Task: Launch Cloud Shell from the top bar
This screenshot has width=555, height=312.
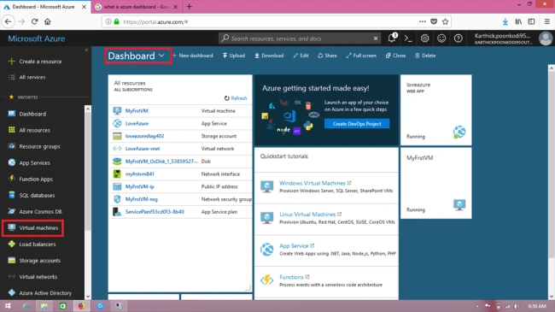Action: point(408,38)
